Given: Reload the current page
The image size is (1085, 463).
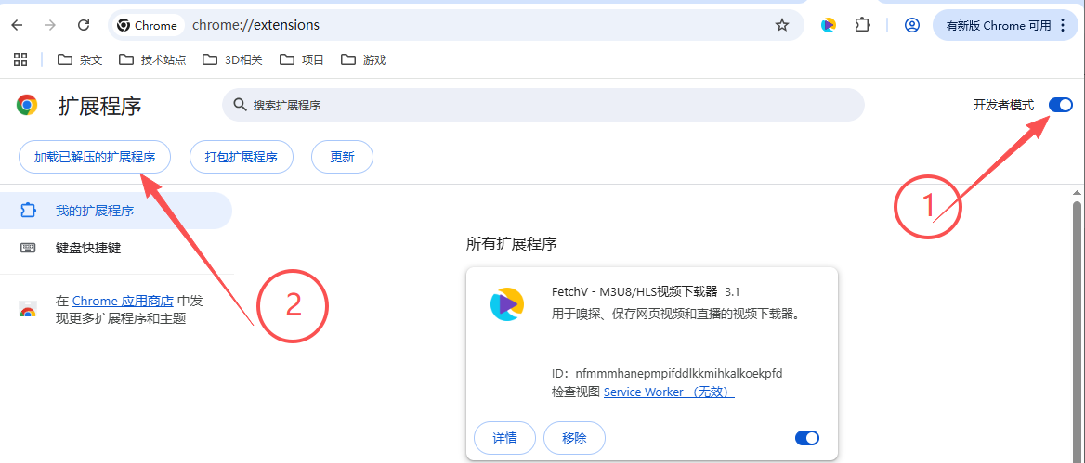Looking at the screenshot, I should click(84, 25).
